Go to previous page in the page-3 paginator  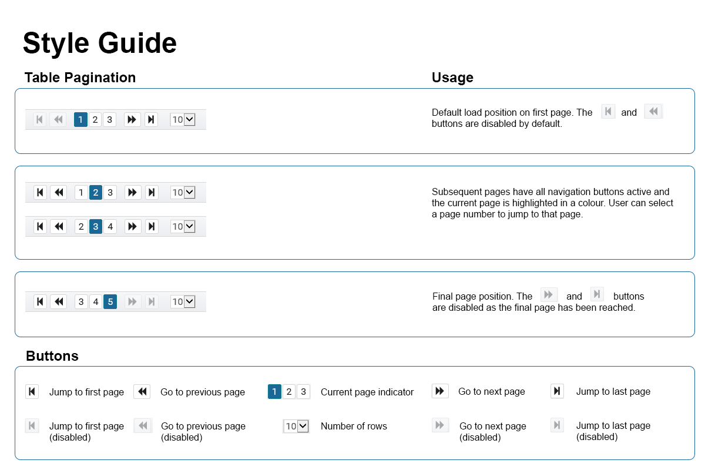click(x=58, y=227)
